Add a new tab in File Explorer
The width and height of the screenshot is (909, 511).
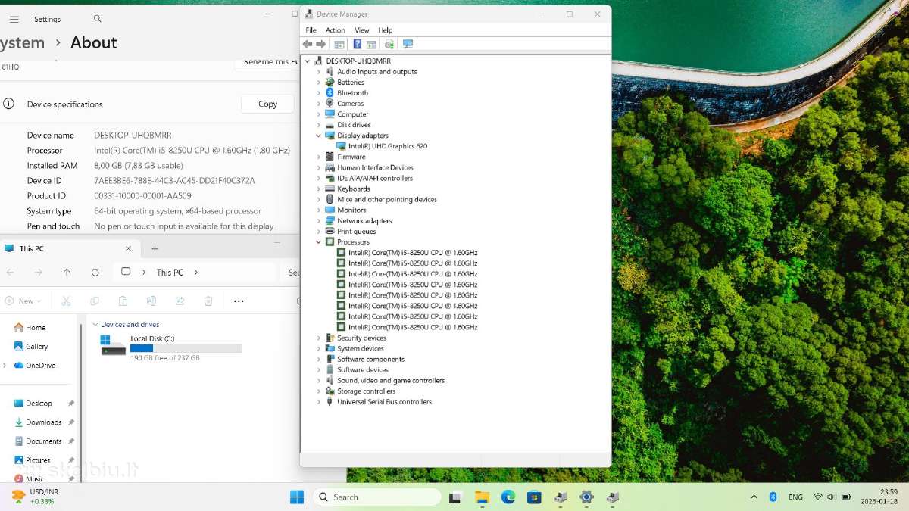point(155,248)
